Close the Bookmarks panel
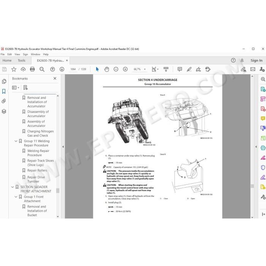 (x=55, y=78)
